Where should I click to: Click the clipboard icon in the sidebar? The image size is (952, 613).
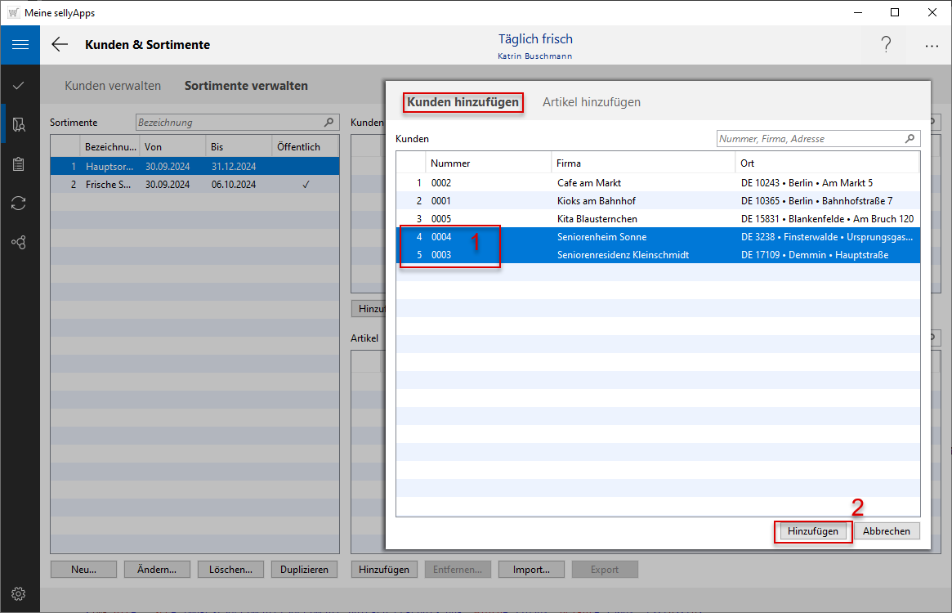pos(19,164)
